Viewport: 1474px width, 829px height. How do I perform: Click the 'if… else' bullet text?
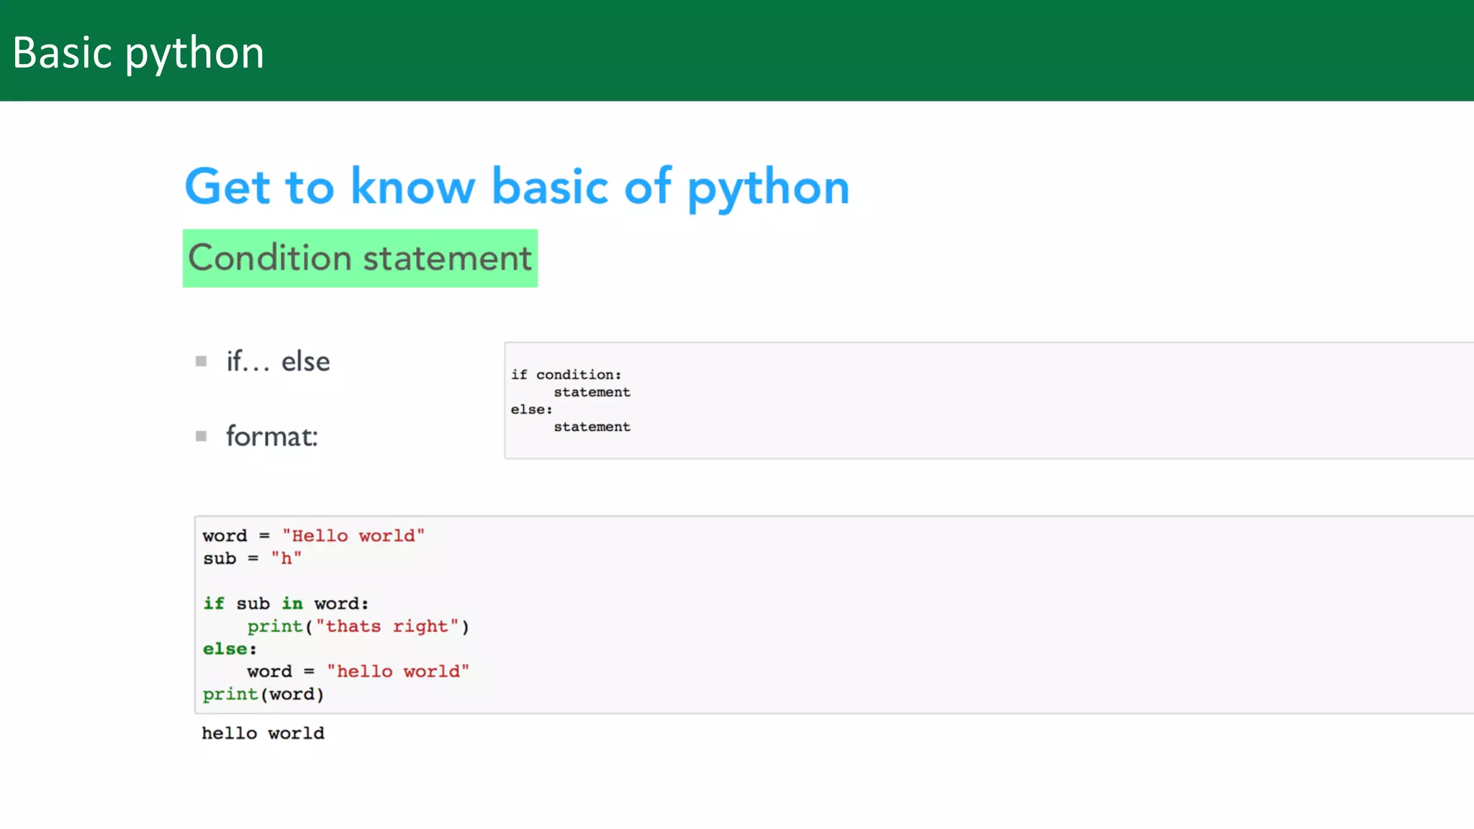[x=278, y=361]
